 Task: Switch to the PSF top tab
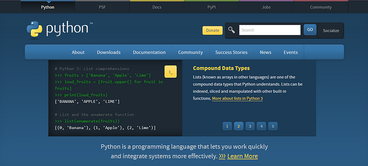coord(102,7)
